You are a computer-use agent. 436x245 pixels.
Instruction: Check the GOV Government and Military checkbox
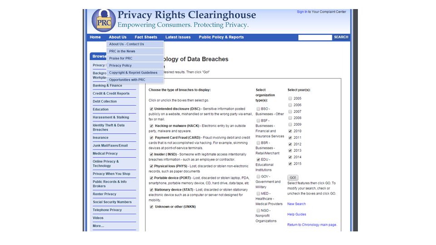pyautogui.click(x=258, y=176)
